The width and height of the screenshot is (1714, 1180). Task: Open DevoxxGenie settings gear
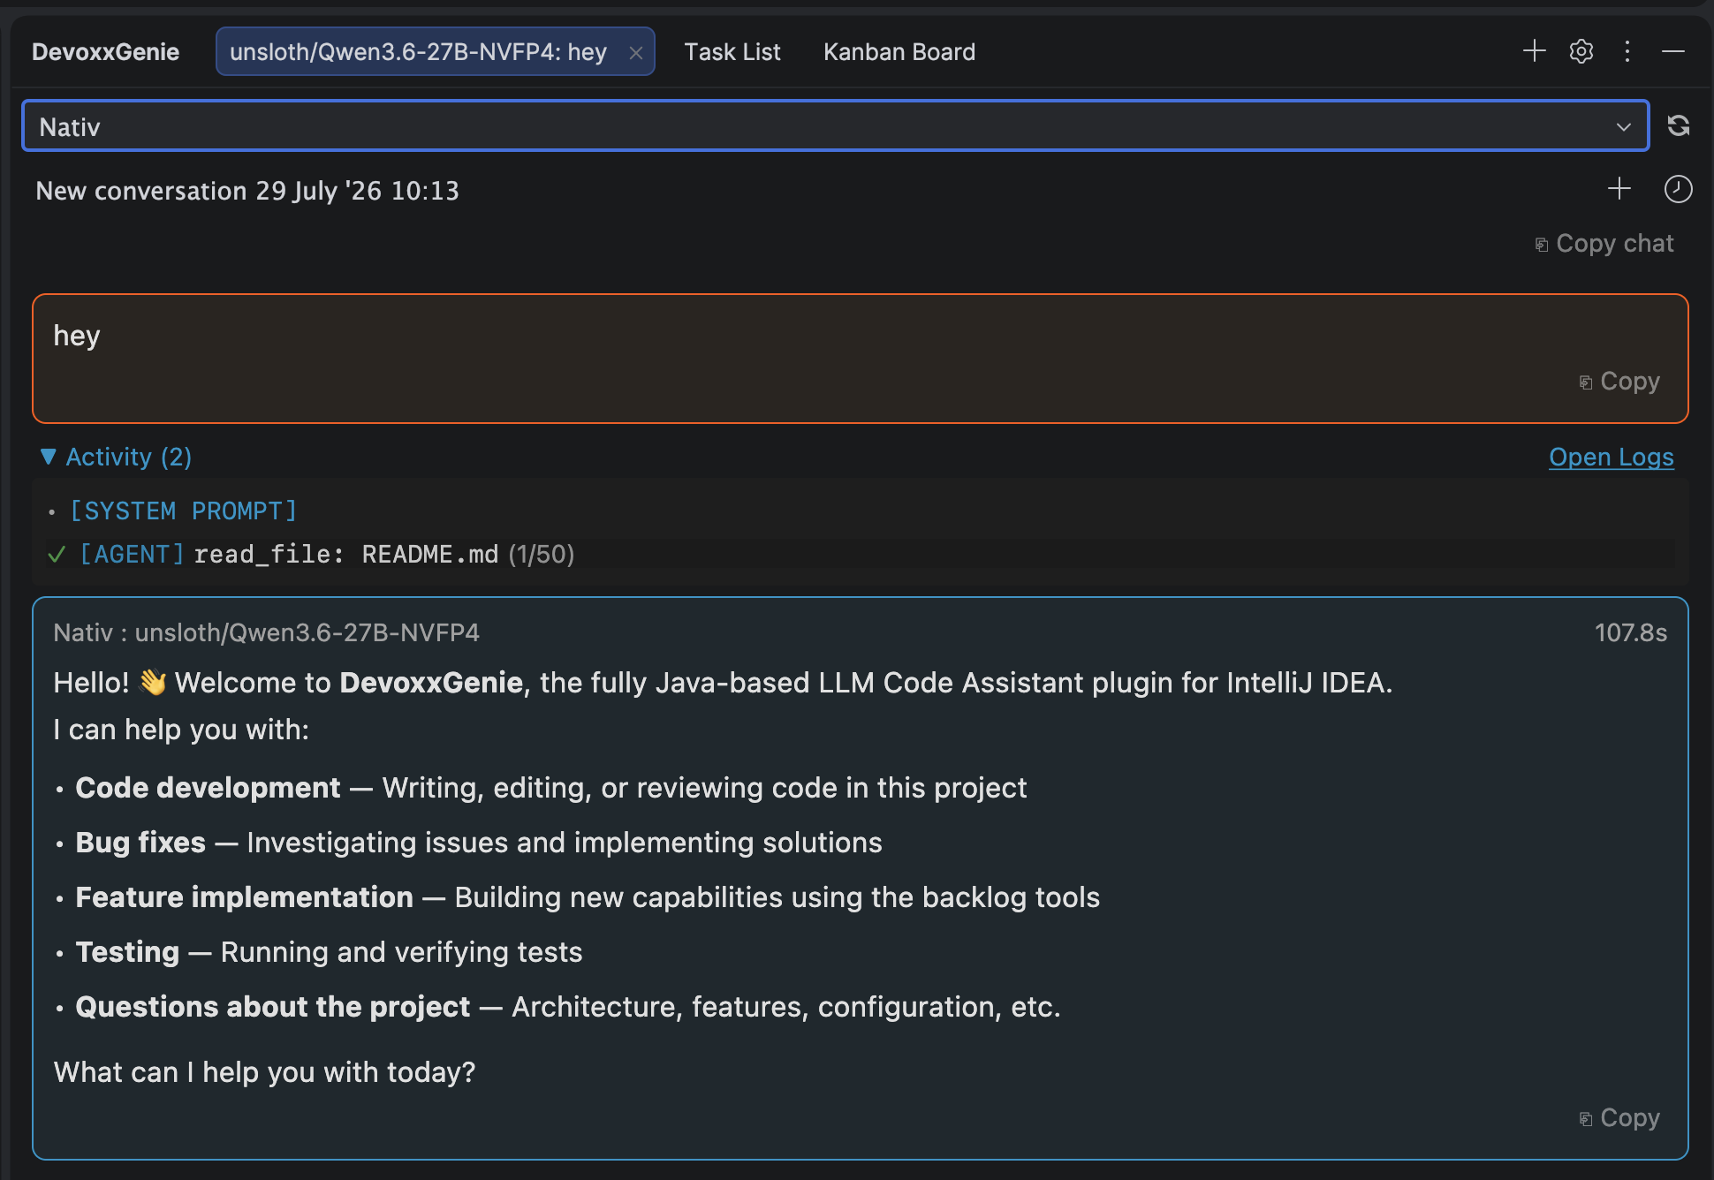pyautogui.click(x=1581, y=51)
